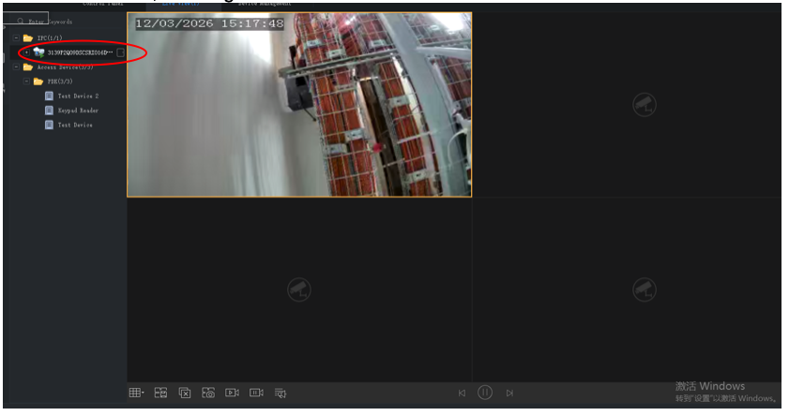Viewport: 789px width, 416px height.
Task: Select Keypad Reader in the tree
Action: (78, 111)
